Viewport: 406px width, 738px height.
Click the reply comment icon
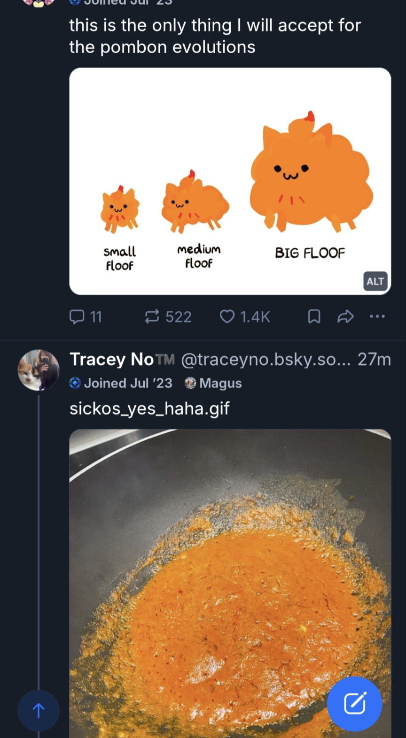pos(77,317)
